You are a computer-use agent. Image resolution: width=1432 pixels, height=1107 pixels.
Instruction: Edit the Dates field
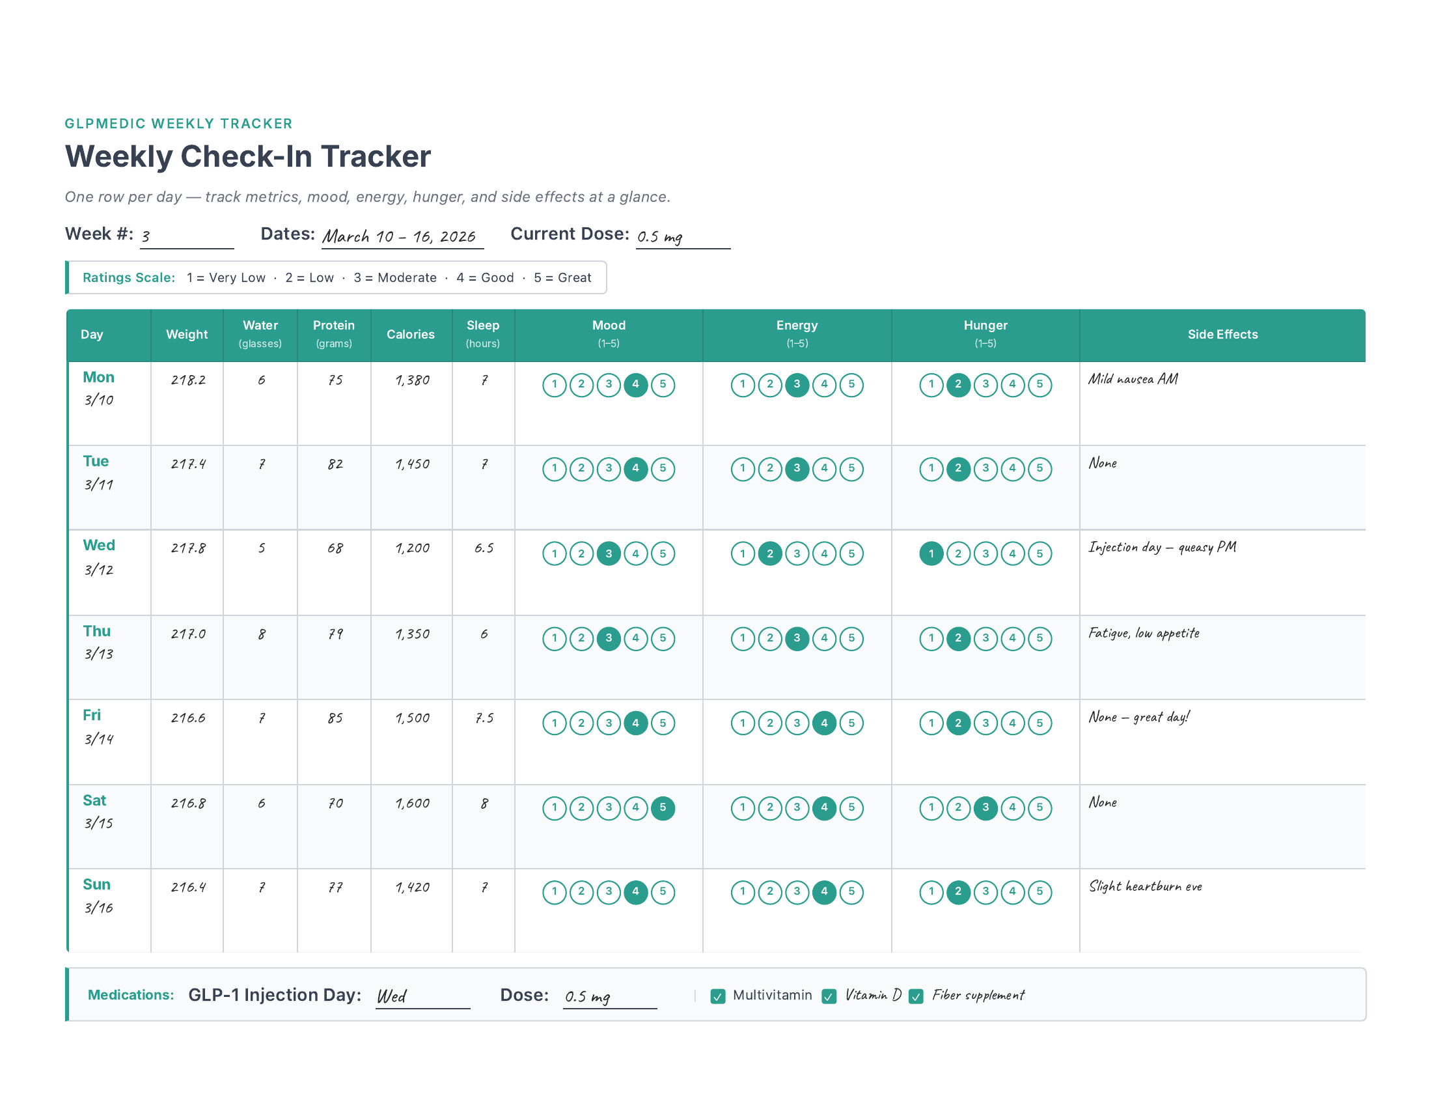tap(402, 237)
